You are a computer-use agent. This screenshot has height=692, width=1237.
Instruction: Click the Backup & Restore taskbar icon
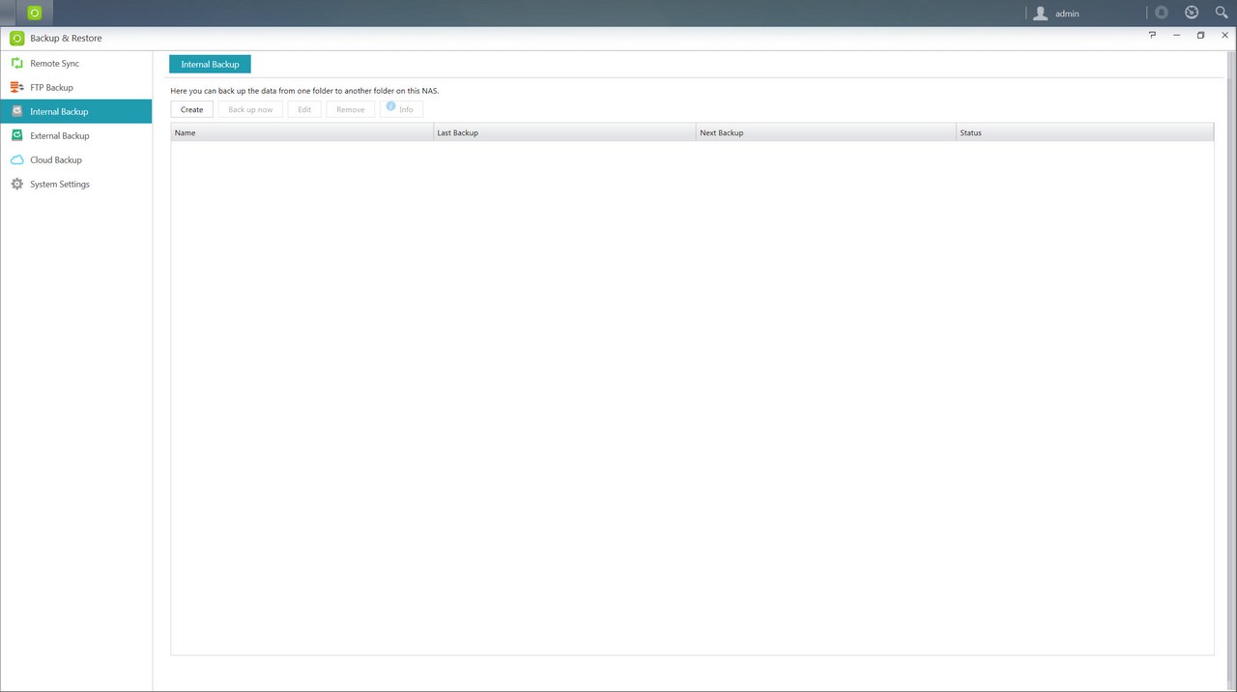35,13
